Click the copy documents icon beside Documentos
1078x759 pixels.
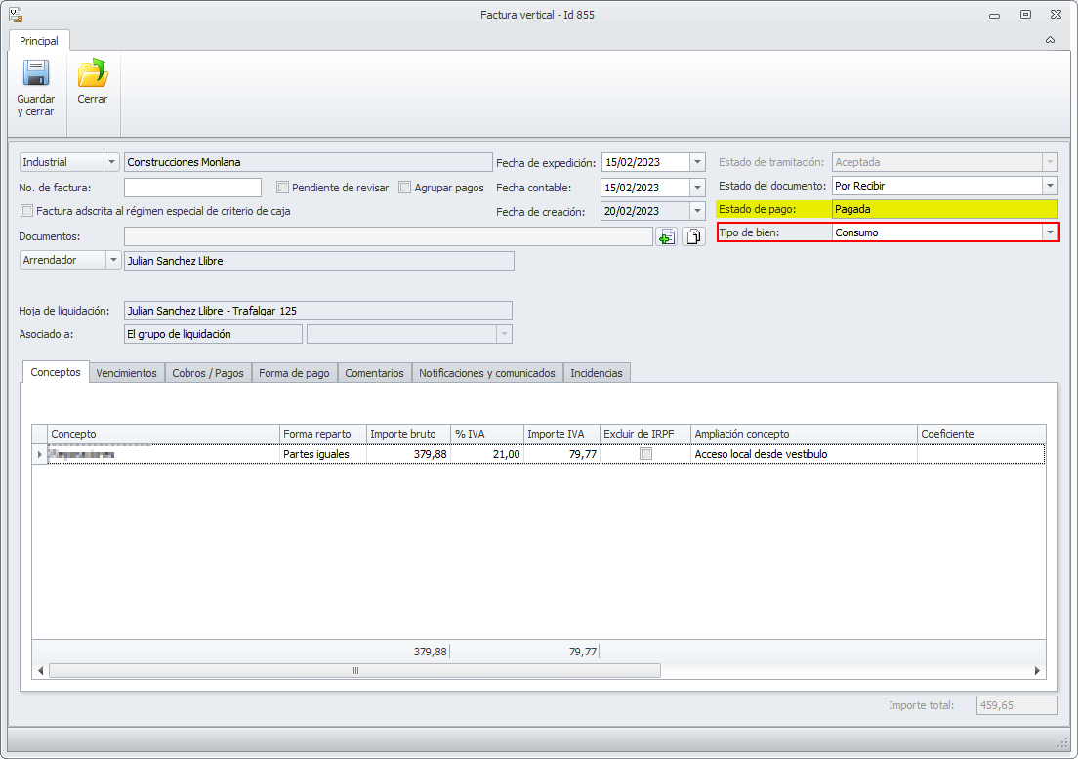693,237
